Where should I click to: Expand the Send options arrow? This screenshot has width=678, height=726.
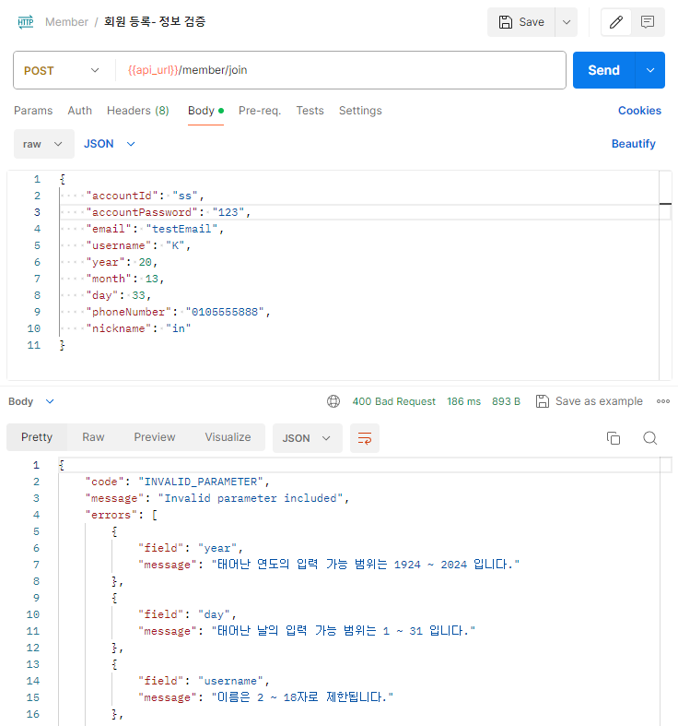(x=650, y=70)
